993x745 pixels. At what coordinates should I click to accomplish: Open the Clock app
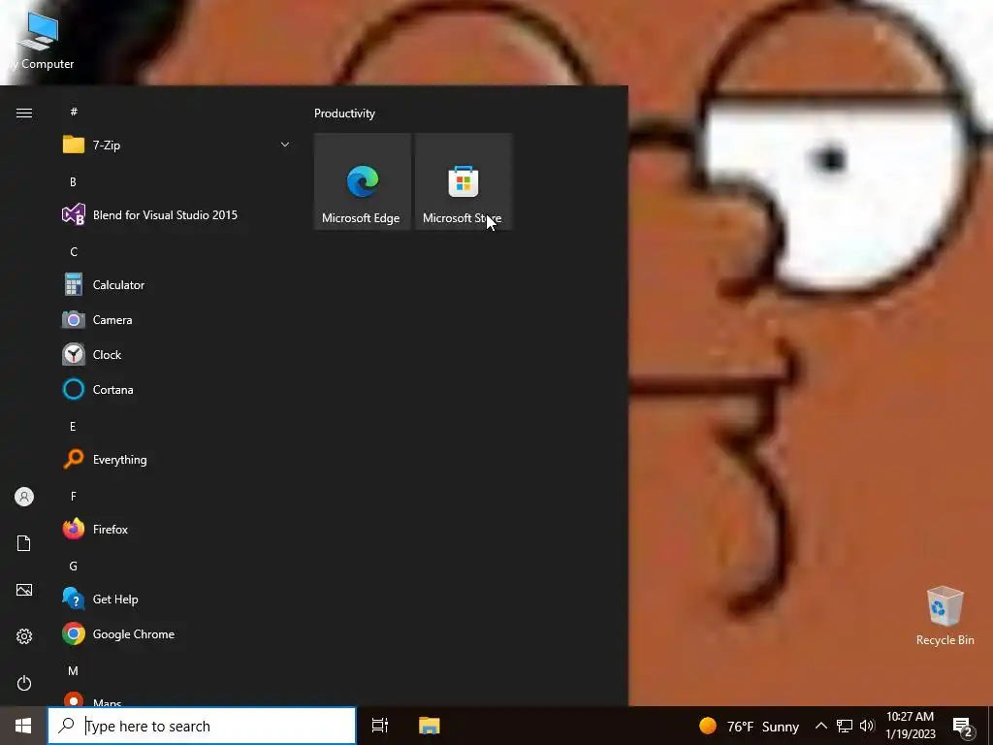coord(176,355)
